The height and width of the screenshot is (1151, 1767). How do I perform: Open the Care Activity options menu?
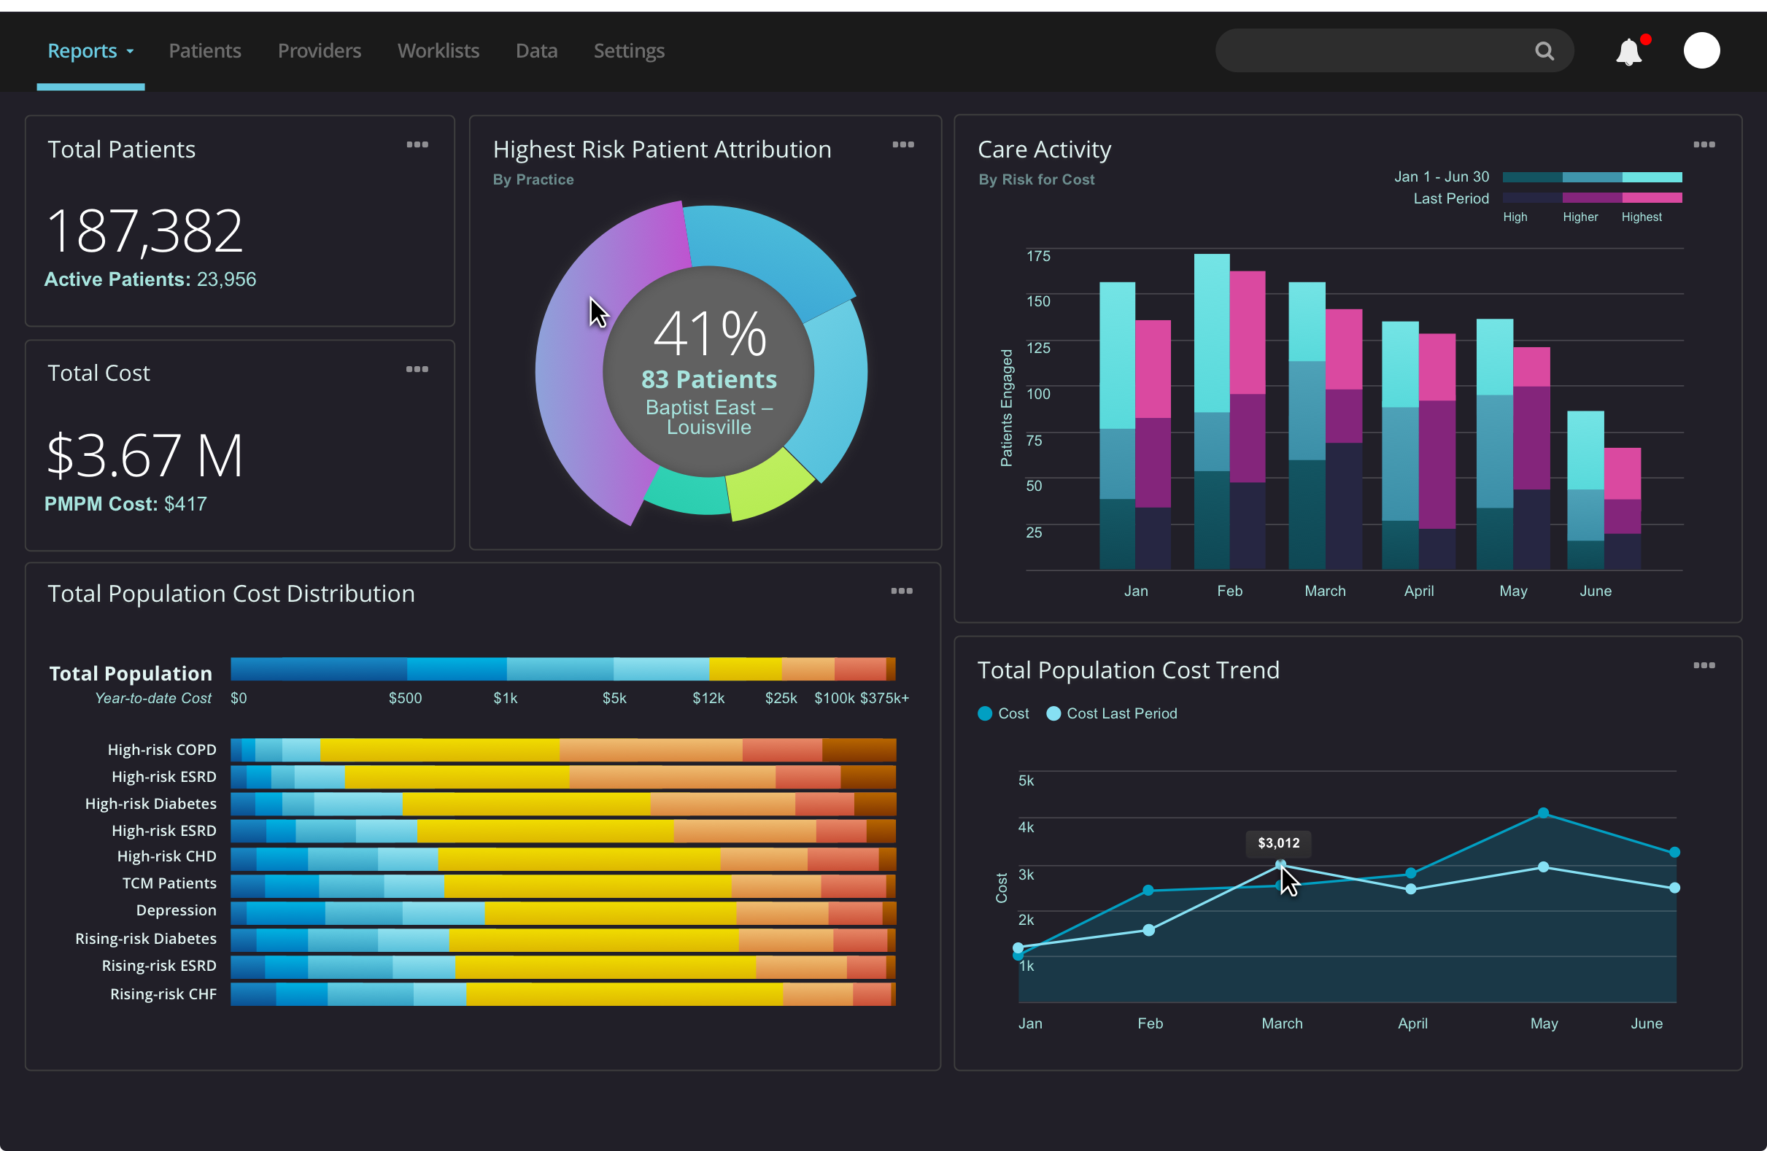(x=1705, y=144)
